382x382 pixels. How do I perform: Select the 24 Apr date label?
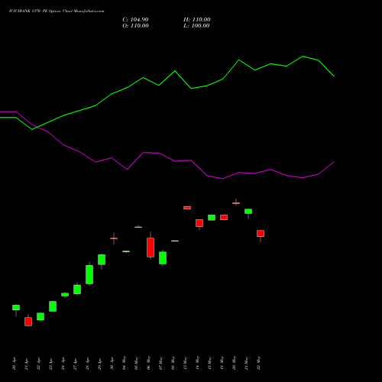click(x=63, y=364)
